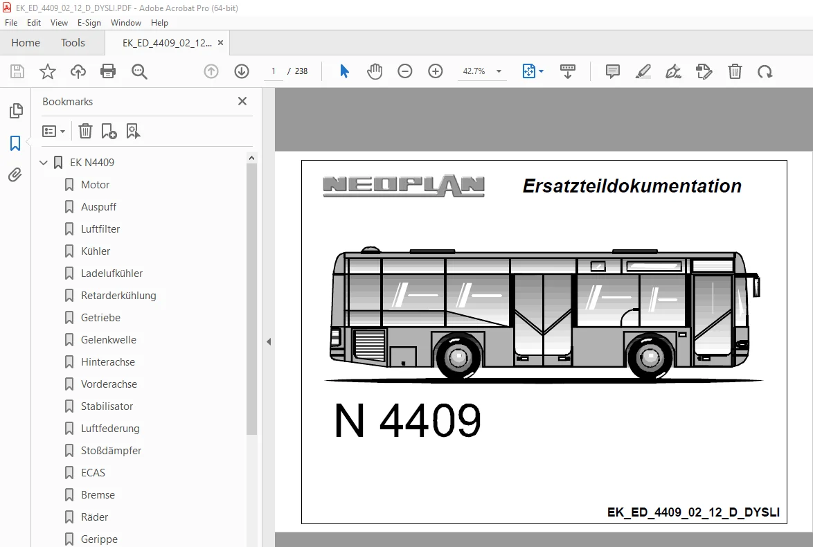
Task: Click the scrolling mode keyboard icon
Action: click(568, 71)
